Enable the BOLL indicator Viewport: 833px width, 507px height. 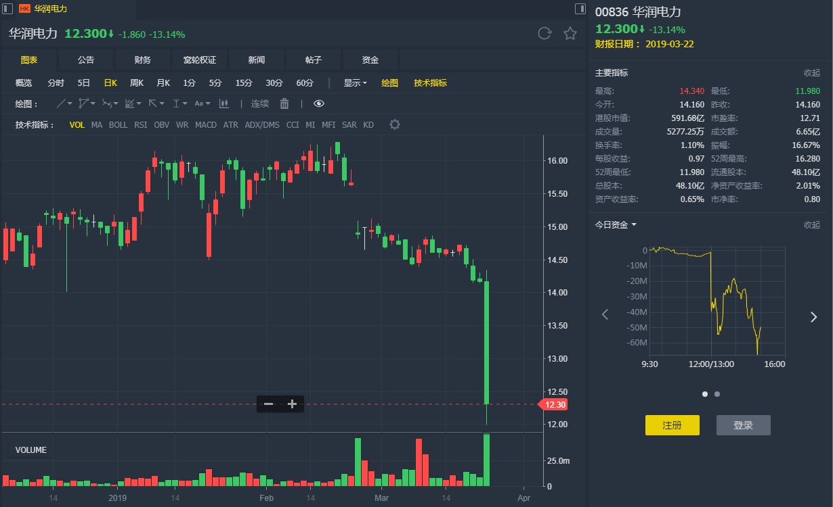[x=118, y=125]
